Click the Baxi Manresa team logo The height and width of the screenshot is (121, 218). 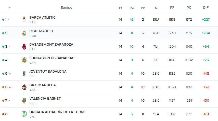click(24, 87)
